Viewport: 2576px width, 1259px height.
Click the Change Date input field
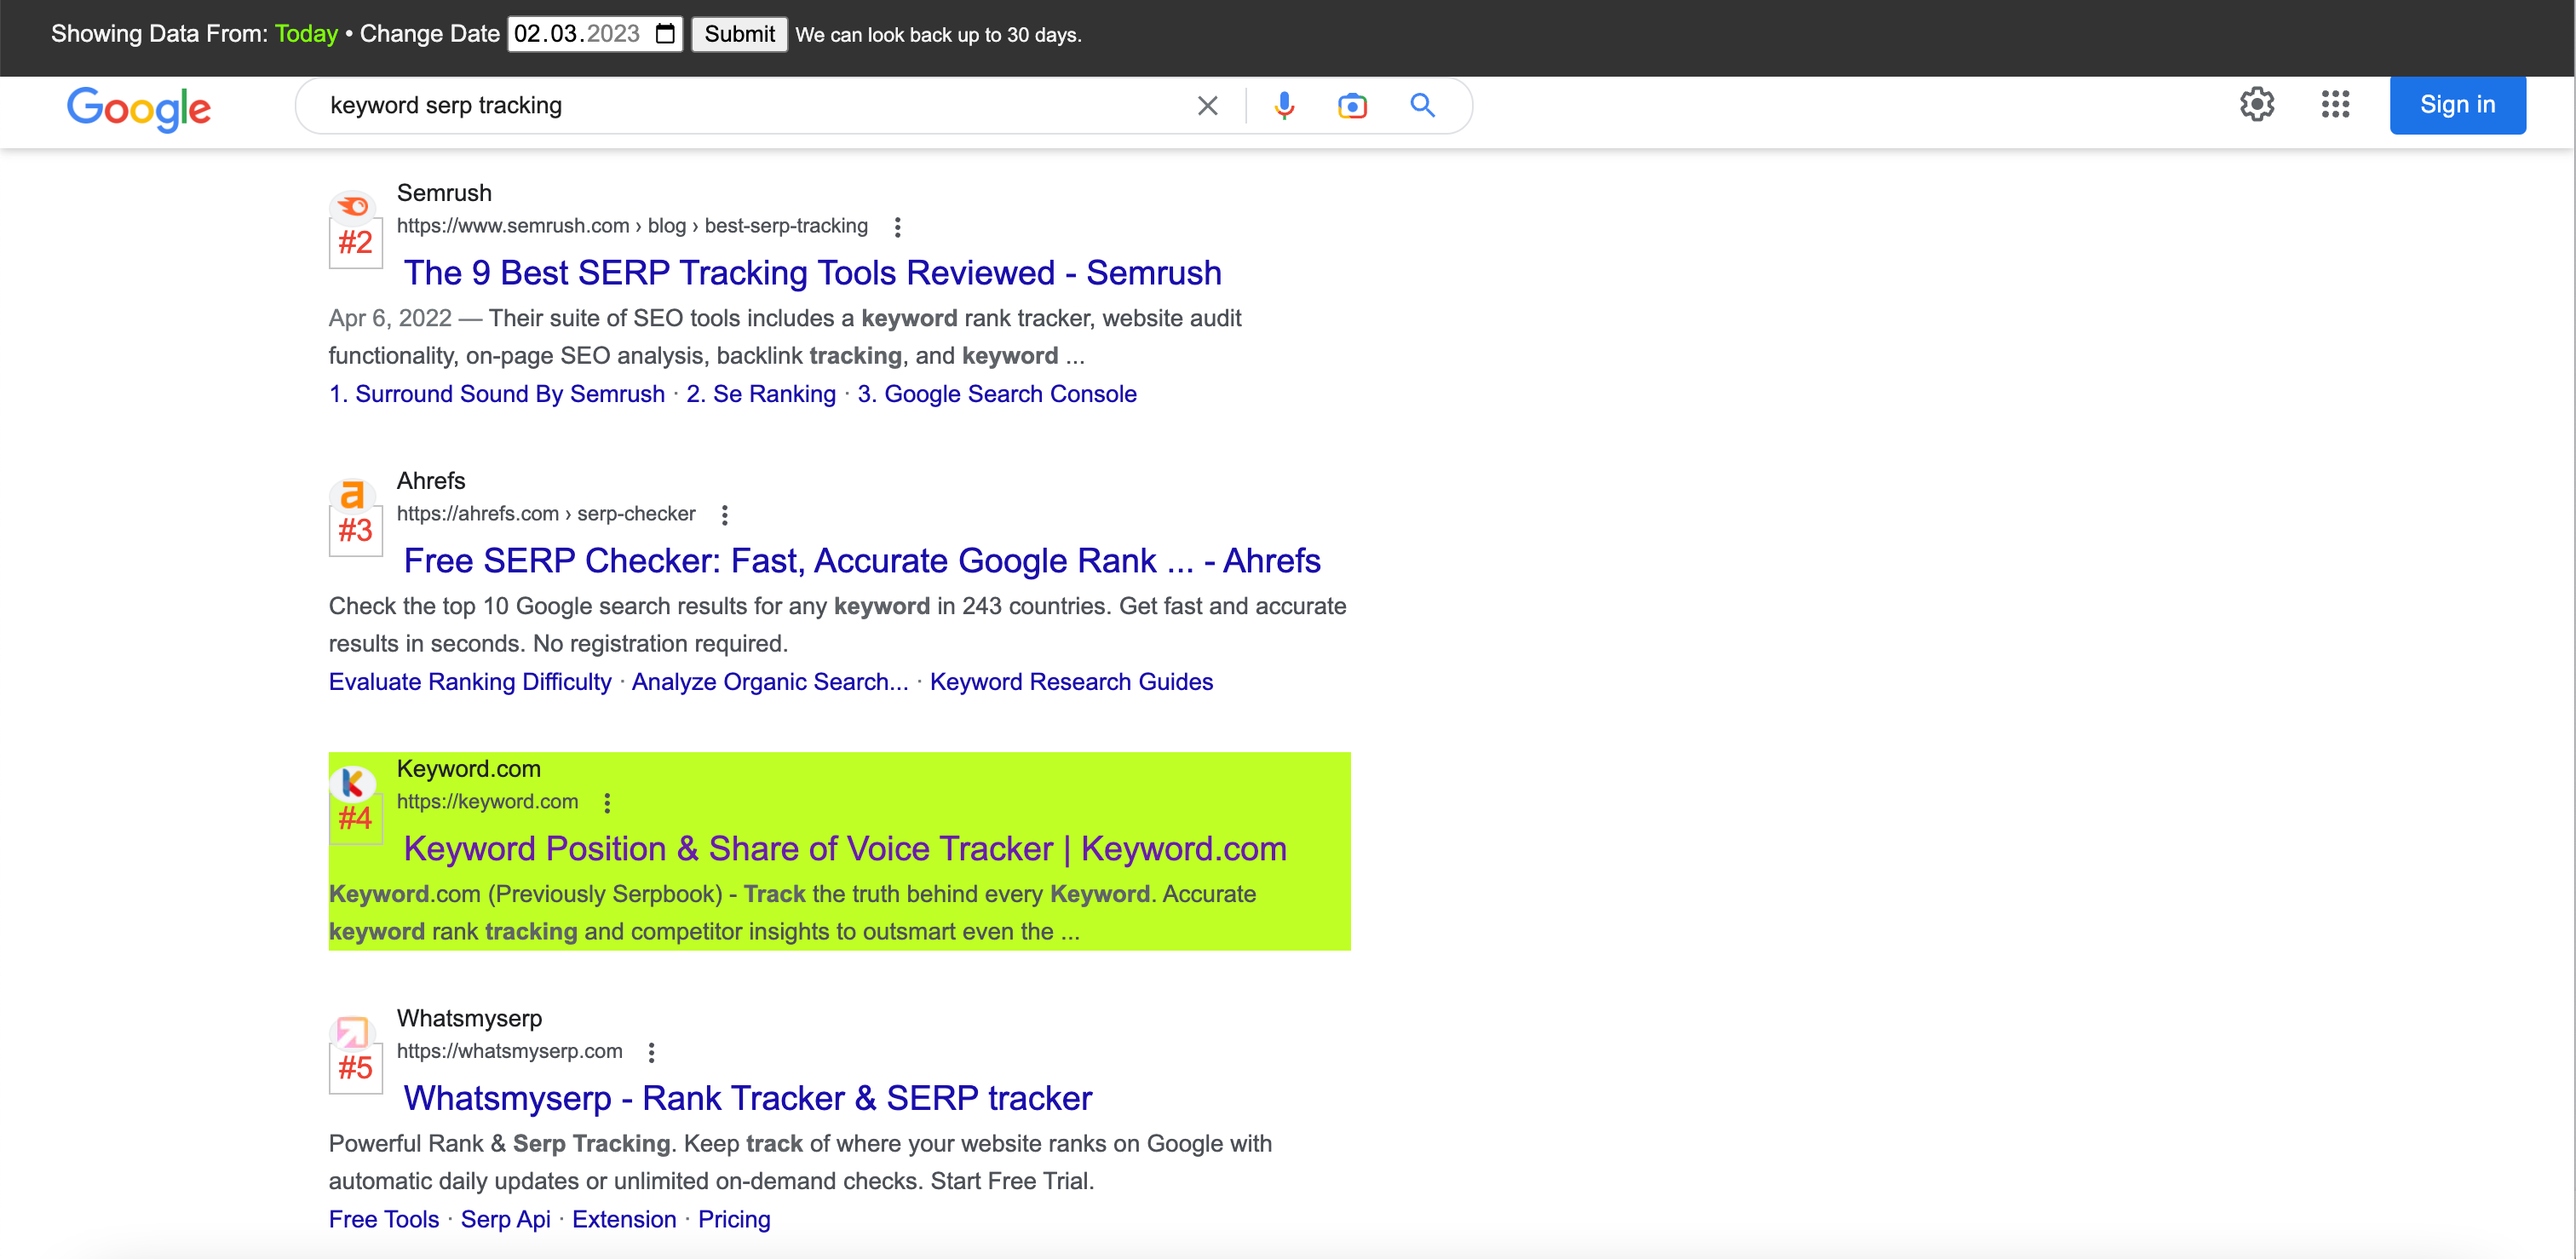595,34
